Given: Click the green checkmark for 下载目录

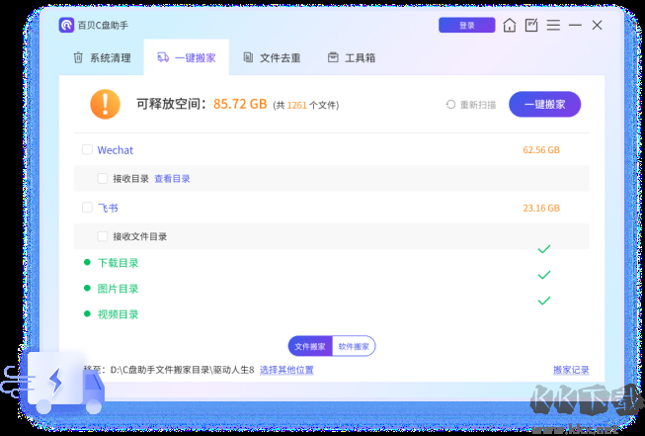Looking at the screenshot, I should 543,249.
